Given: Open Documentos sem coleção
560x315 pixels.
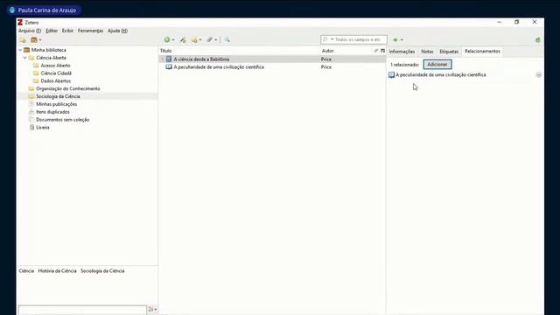Looking at the screenshot, I should click(62, 120).
